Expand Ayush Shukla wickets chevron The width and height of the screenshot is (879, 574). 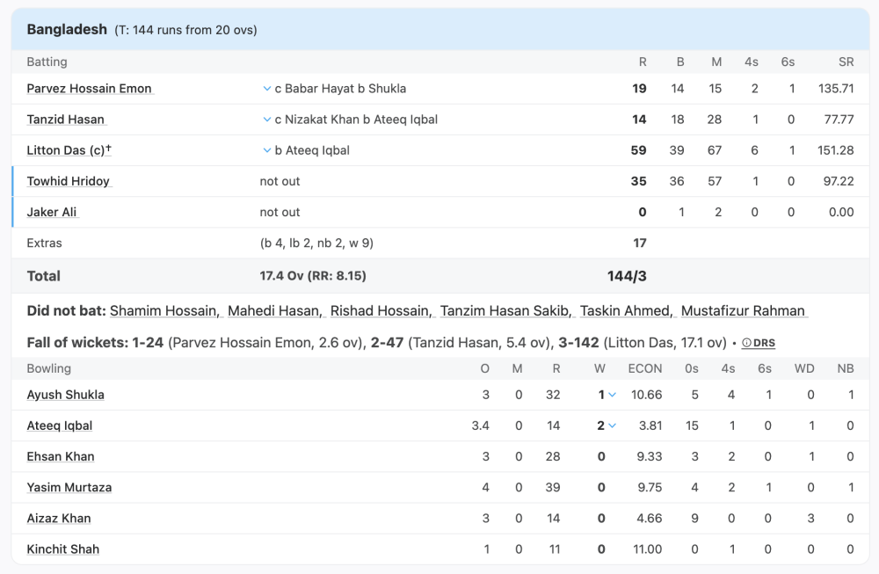click(x=613, y=395)
